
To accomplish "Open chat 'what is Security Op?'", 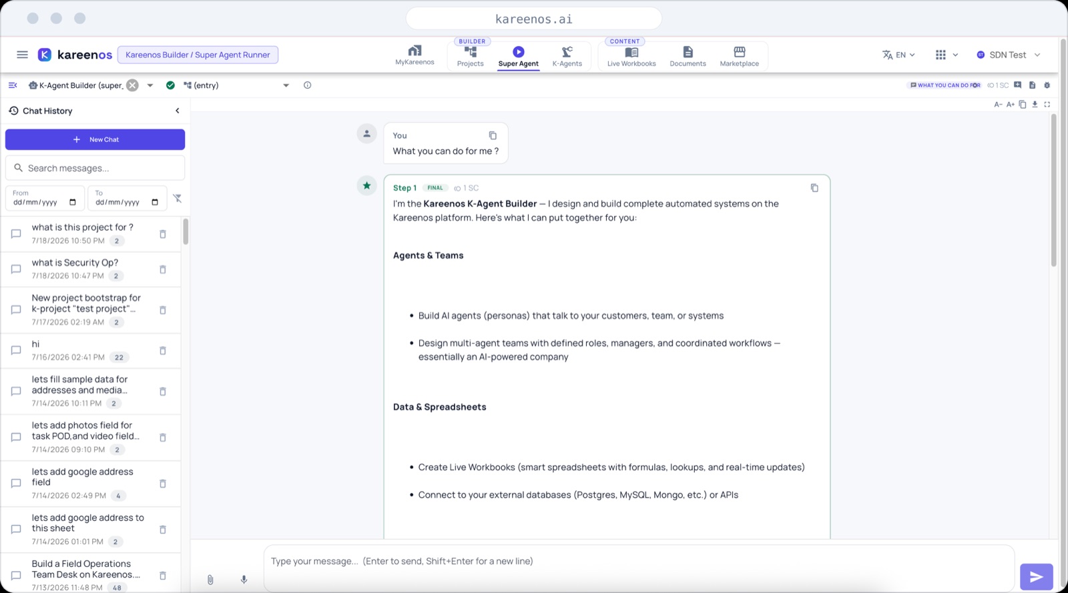I will [x=90, y=269].
